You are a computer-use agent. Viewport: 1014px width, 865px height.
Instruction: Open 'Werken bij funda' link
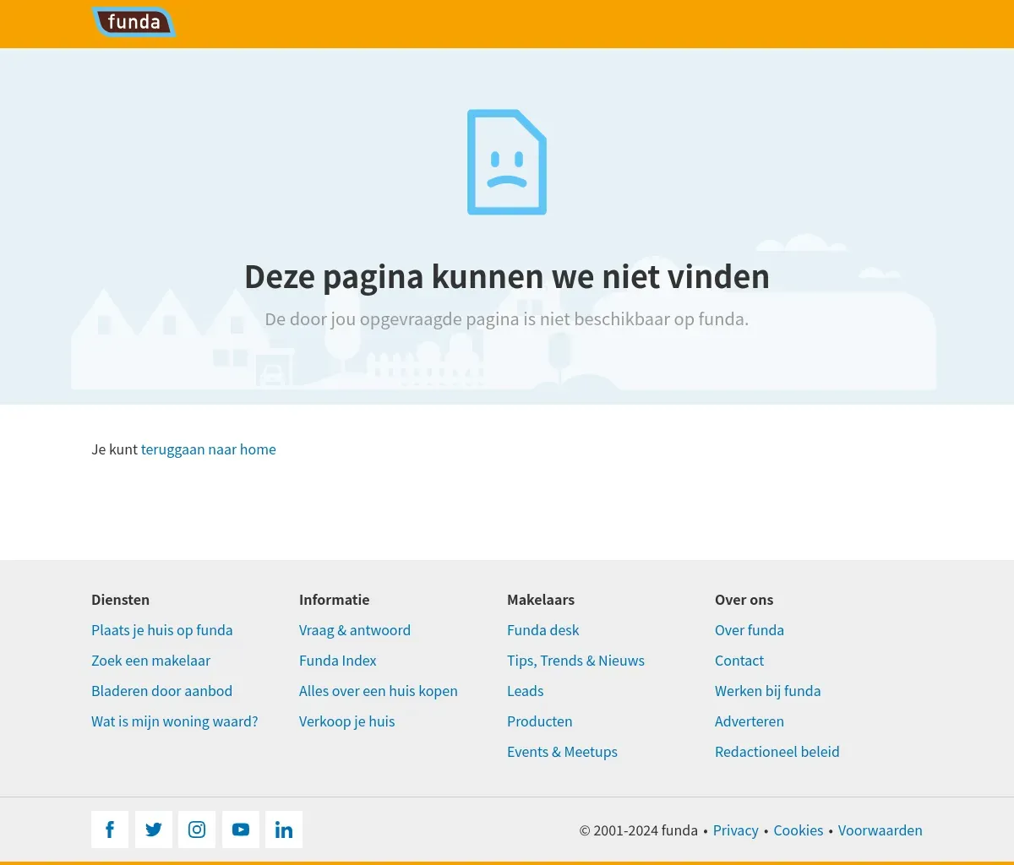[768, 691]
